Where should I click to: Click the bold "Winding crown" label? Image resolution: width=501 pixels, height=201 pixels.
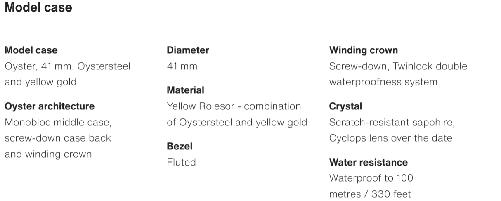pyautogui.click(x=364, y=50)
